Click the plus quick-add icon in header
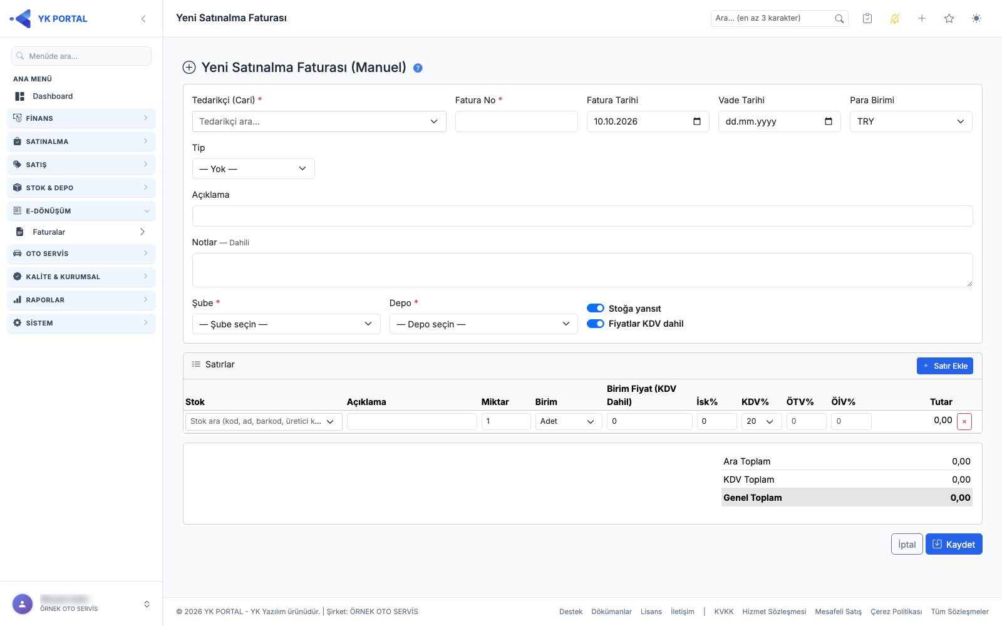The width and height of the screenshot is (1002, 626). pyautogui.click(x=922, y=19)
